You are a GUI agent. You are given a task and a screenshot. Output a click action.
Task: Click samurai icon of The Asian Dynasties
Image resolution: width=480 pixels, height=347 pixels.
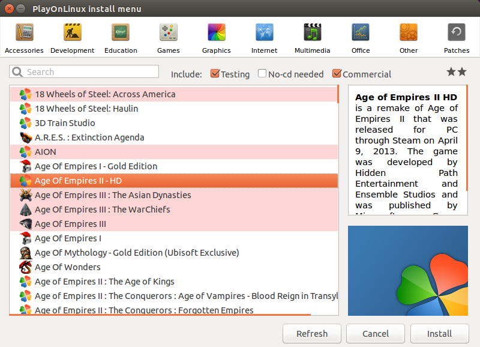[25, 195]
